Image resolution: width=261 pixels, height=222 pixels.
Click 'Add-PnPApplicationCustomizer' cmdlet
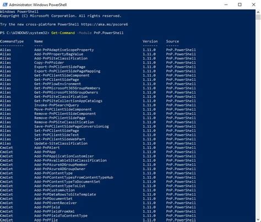[64, 156]
